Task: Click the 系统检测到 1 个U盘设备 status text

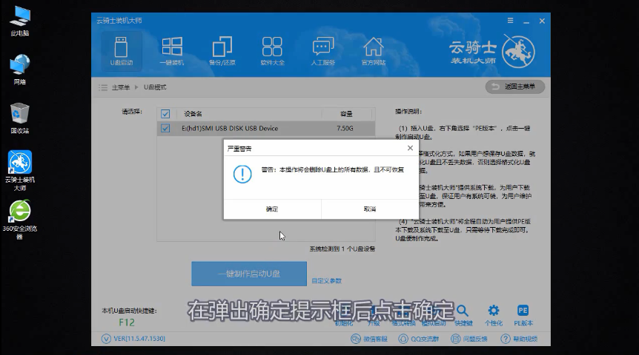Action: 342,248
